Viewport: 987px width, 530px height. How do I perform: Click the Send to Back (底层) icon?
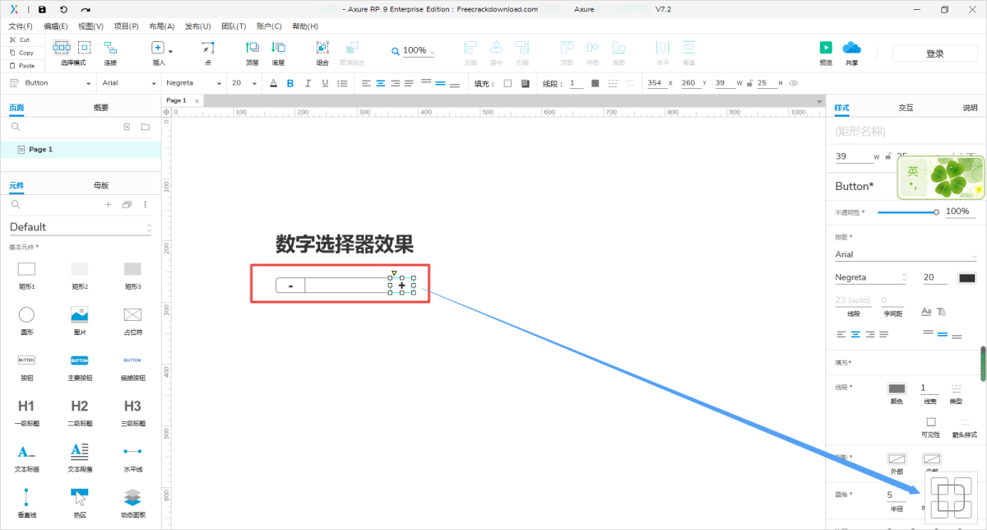point(278,49)
